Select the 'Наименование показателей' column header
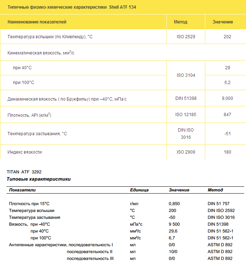 [x=37, y=22]
